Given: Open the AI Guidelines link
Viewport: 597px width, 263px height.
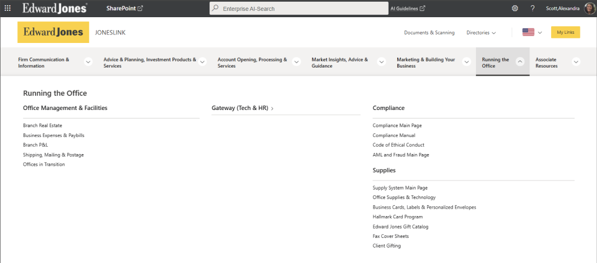Looking at the screenshot, I should [x=408, y=9].
